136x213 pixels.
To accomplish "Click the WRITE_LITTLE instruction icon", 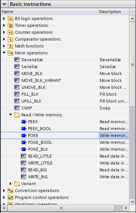I will click(24, 163).
